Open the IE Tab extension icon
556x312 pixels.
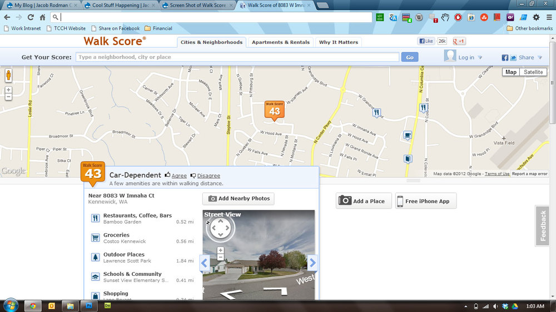pos(471,17)
